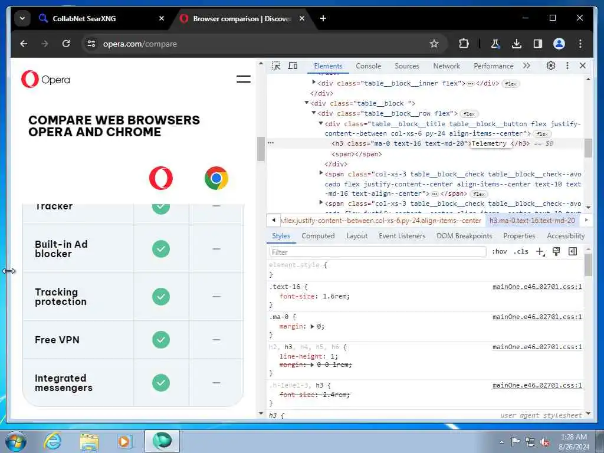Viewport: 604px width, 453px height.
Task: Open the profile avatar menu
Action: (559, 44)
